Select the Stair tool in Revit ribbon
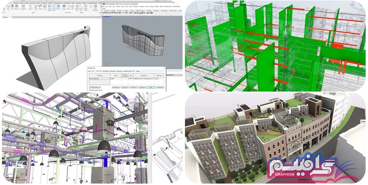Screen dimensions: 368x185 73,7
